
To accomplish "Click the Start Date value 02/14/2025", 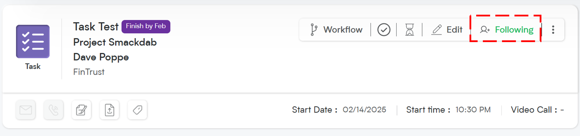I will [x=364, y=110].
